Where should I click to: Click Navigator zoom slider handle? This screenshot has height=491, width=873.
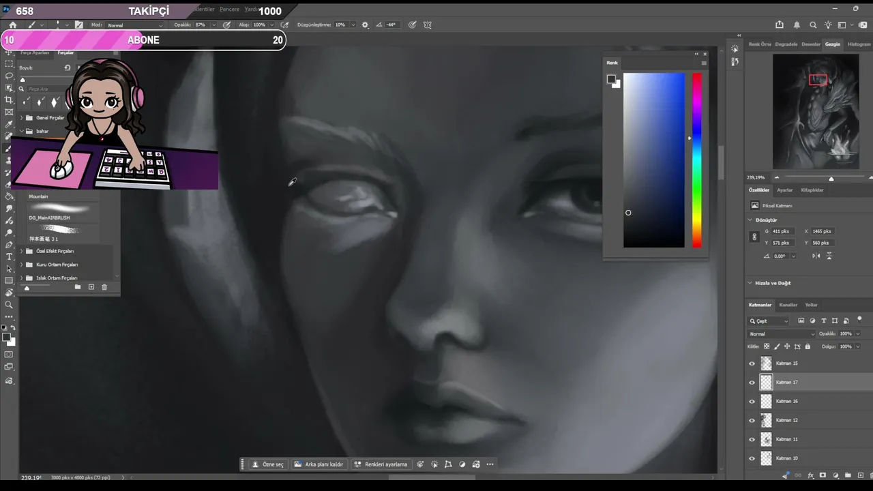click(831, 178)
